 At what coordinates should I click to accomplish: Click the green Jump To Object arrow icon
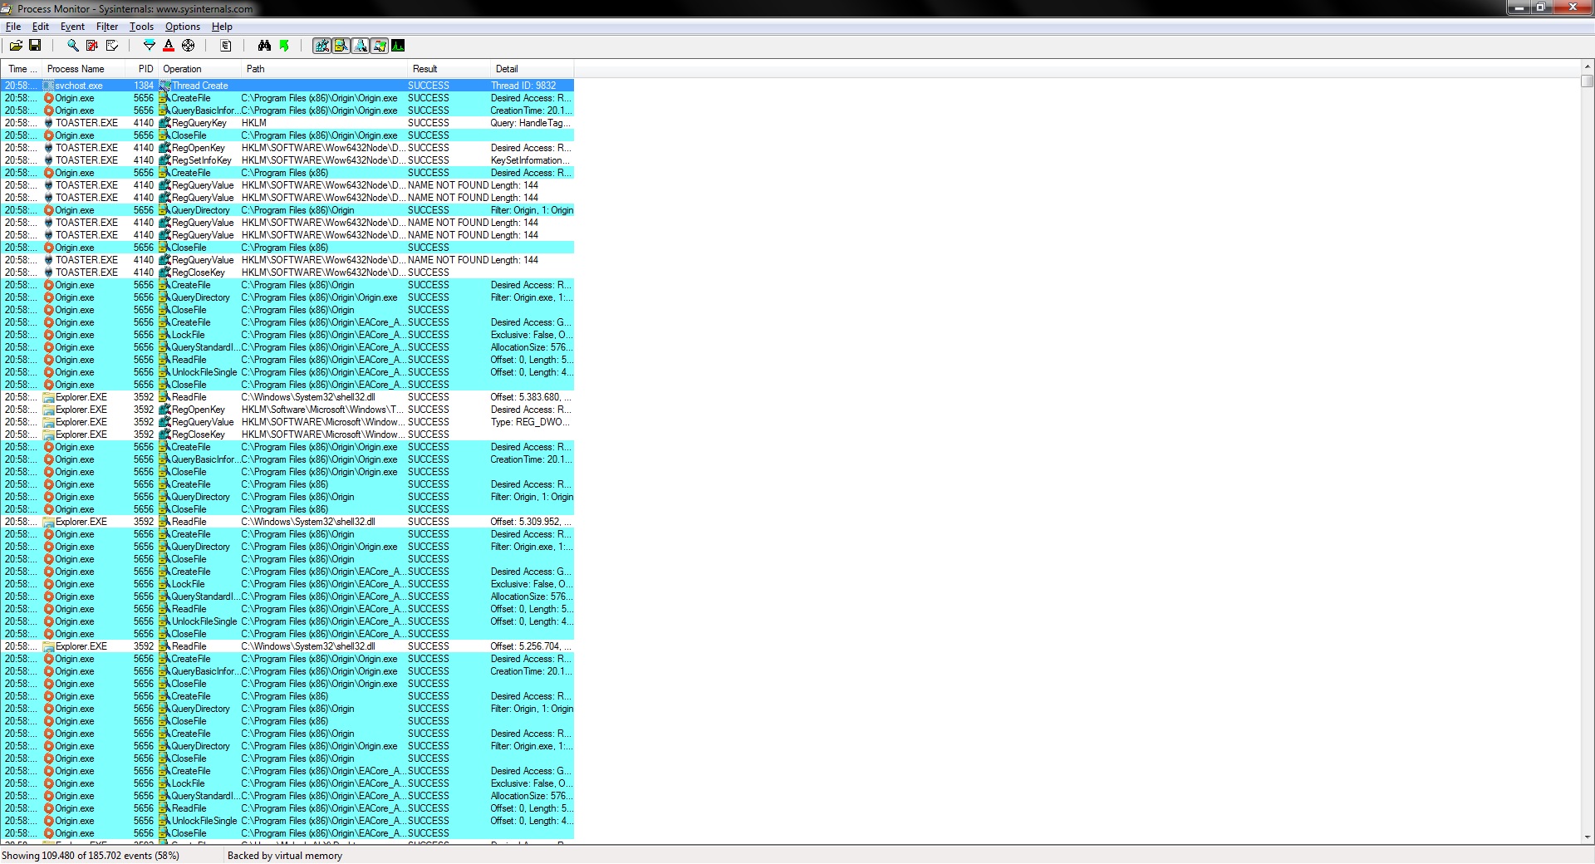284,46
